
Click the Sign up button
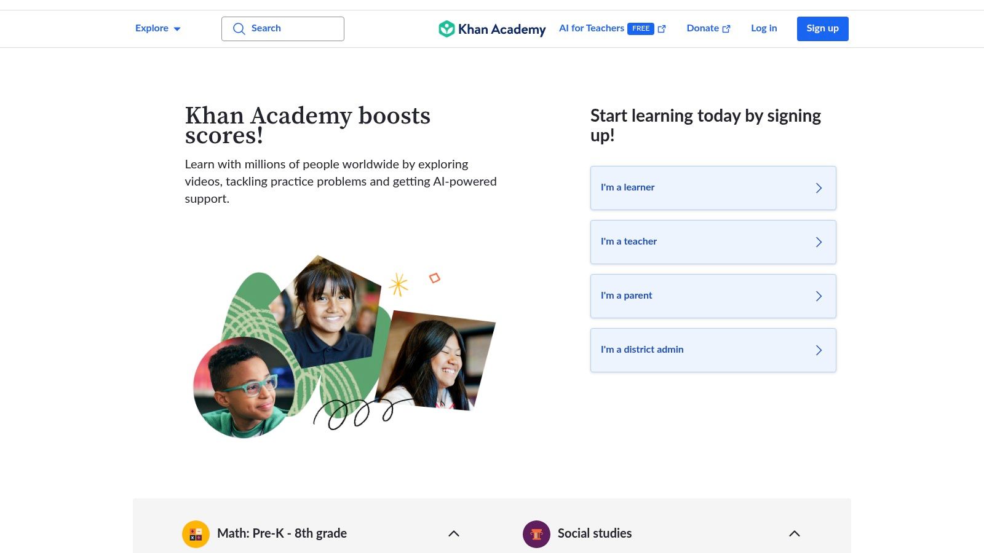[x=822, y=28]
